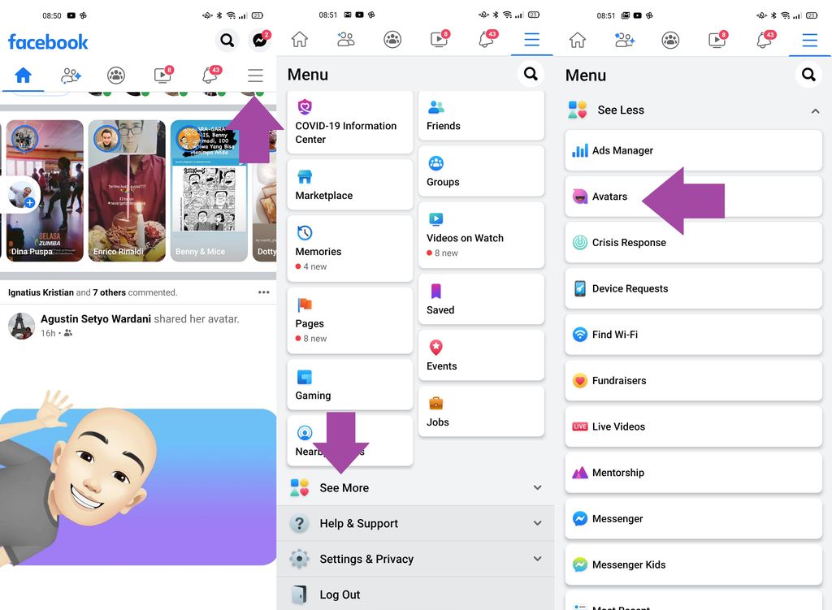Search the Menu in right screen
The height and width of the screenshot is (610, 832).
pyautogui.click(x=808, y=74)
